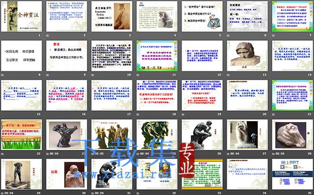Screen dimensions: 314x195
Task: Select slide 11 with colorful cartoon border
Action: (157, 56)
